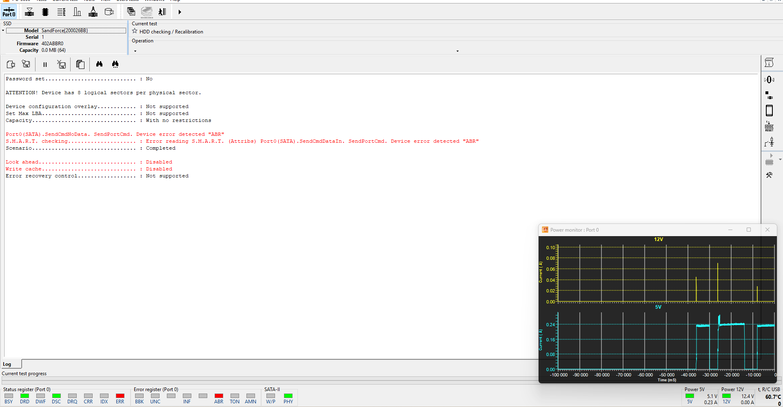
Task: Open the heads map toolbar icon
Action: tap(29, 12)
